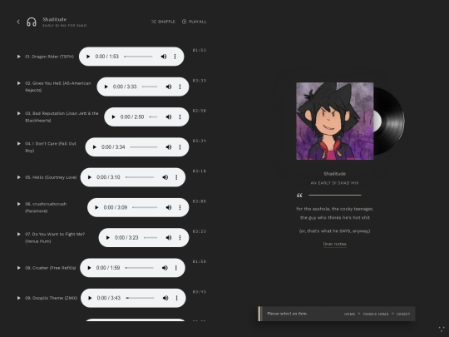Shuffle the playlist tracks
Image resolution: width=449 pixels, height=337 pixels.
163,22
